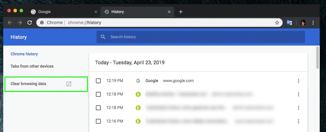
Task: Select Tabs from other devices in sidebar
Action: (32, 66)
